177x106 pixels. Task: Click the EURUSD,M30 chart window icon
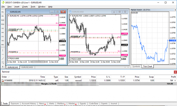[71, 12]
